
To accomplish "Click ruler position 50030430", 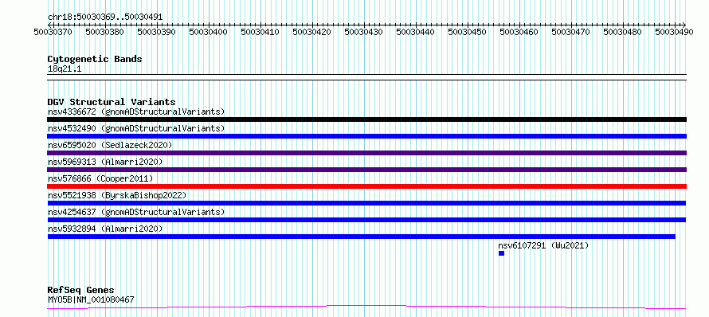I will click(364, 32).
